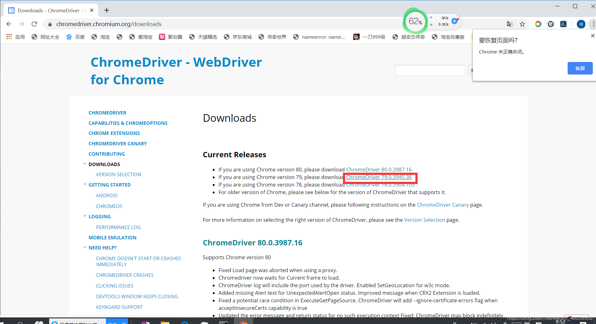Launch Word from the taskbar

click(x=146, y=321)
